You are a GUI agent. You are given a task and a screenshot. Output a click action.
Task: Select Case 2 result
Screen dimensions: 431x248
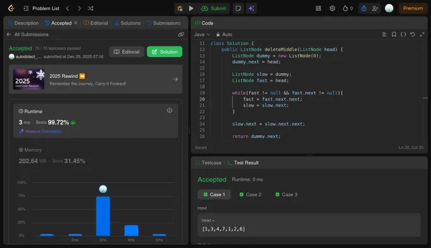pyautogui.click(x=250, y=194)
